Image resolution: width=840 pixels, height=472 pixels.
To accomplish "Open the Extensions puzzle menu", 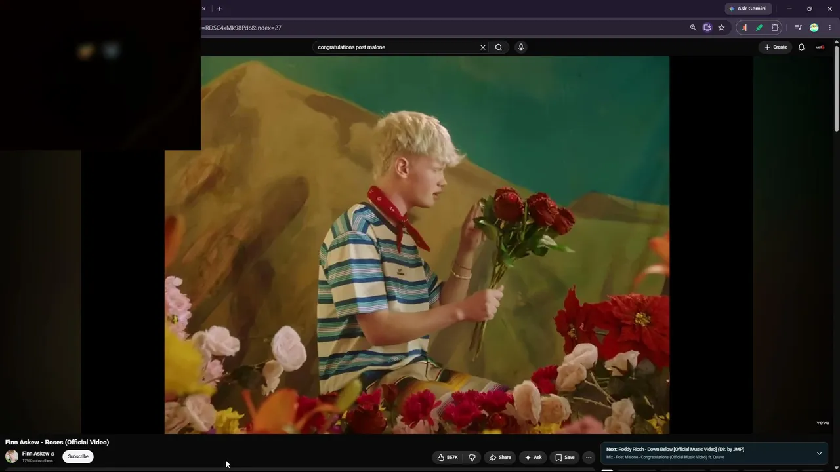I will pos(775,28).
